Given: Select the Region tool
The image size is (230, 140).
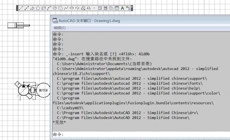Looking at the screenshot, I should (x=111, y=8).
